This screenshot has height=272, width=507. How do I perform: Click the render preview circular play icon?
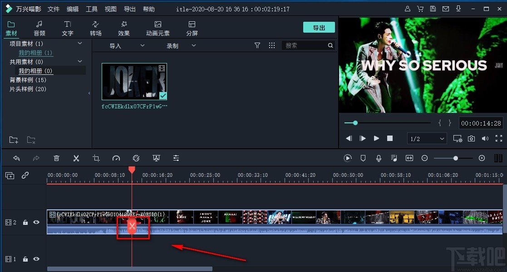tap(347, 158)
